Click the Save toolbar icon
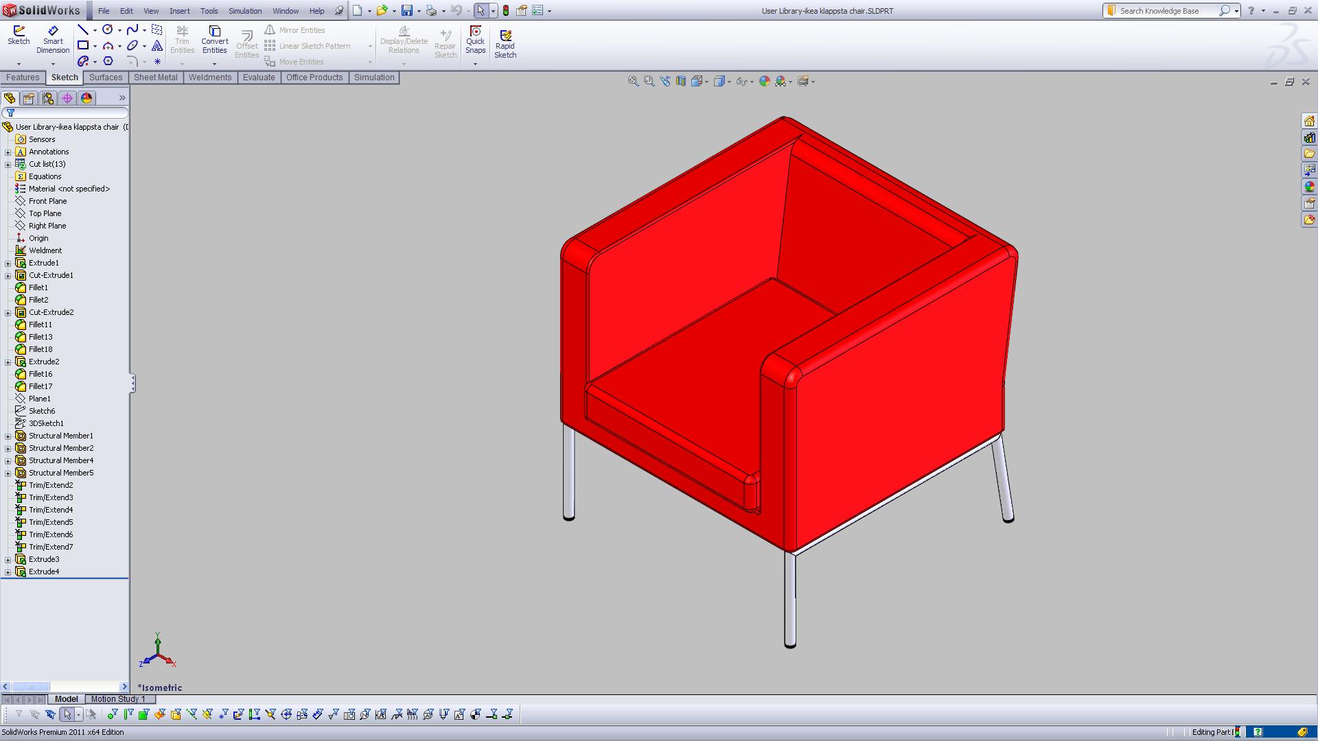 point(407,10)
